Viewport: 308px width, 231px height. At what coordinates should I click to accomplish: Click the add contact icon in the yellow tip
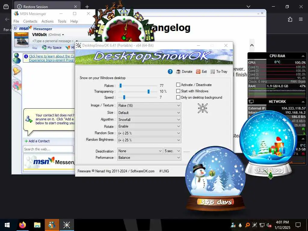click(29, 119)
